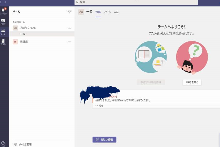Click the 一般 channel title in header

point(89,12)
